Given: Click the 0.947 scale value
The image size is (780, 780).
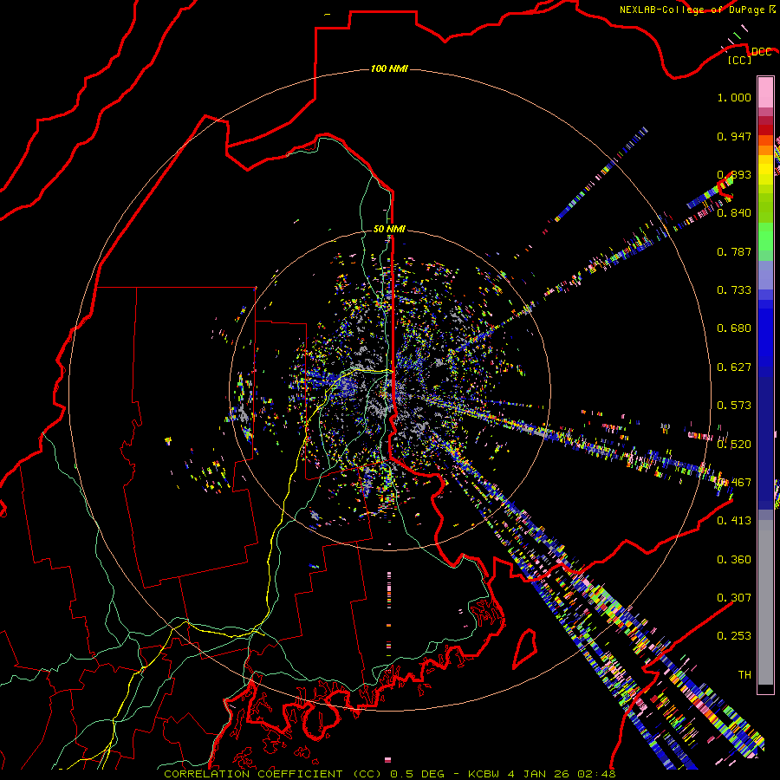Looking at the screenshot, I should [x=734, y=136].
